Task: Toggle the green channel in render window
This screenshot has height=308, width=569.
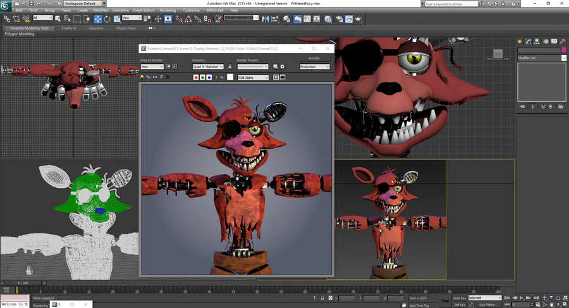Action: [x=202, y=77]
